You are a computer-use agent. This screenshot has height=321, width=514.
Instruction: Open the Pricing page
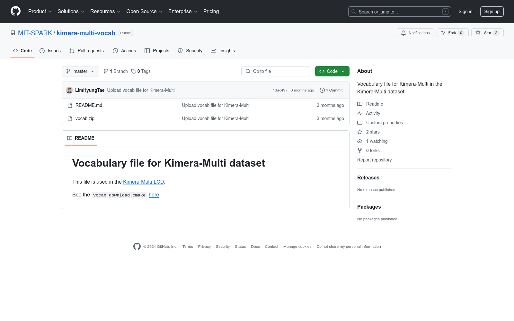(211, 12)
